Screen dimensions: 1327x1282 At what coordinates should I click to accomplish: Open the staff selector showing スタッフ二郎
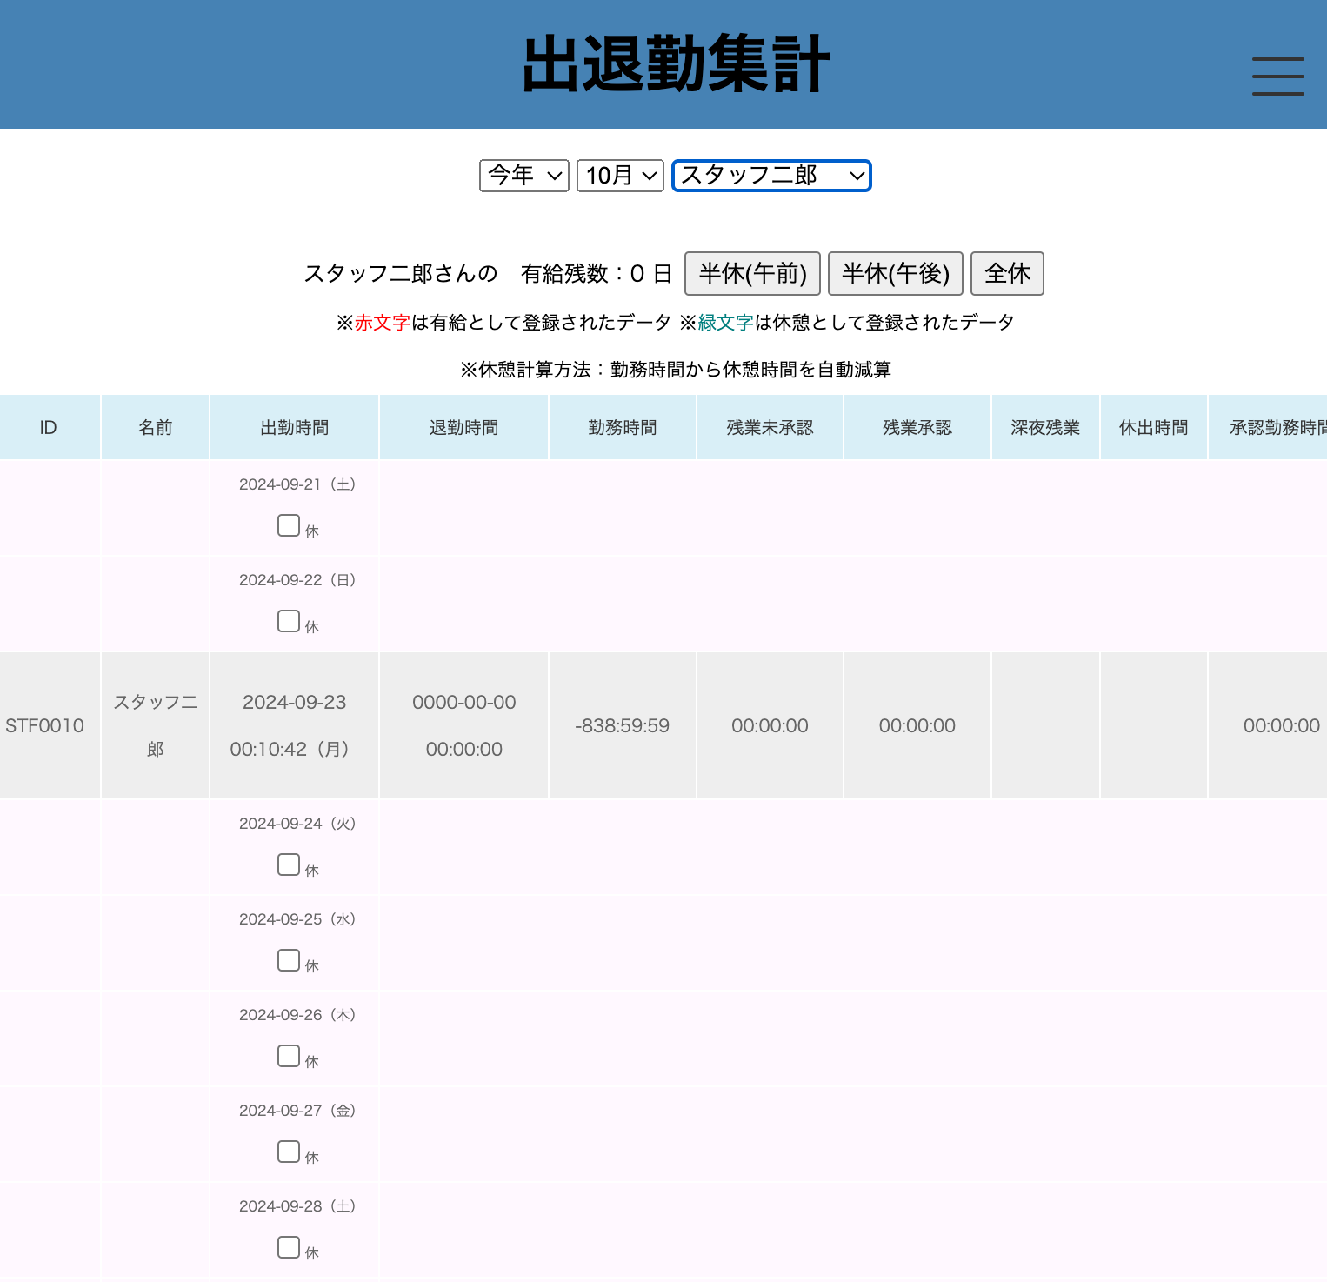771,176
